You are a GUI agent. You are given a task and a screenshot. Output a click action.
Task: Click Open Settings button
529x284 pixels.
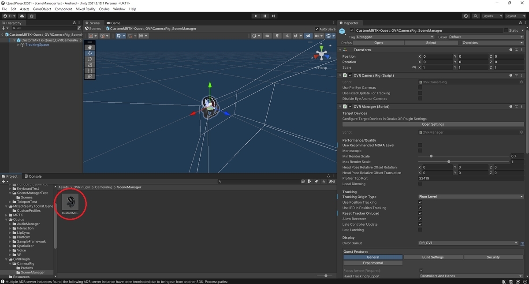(433, 124)
